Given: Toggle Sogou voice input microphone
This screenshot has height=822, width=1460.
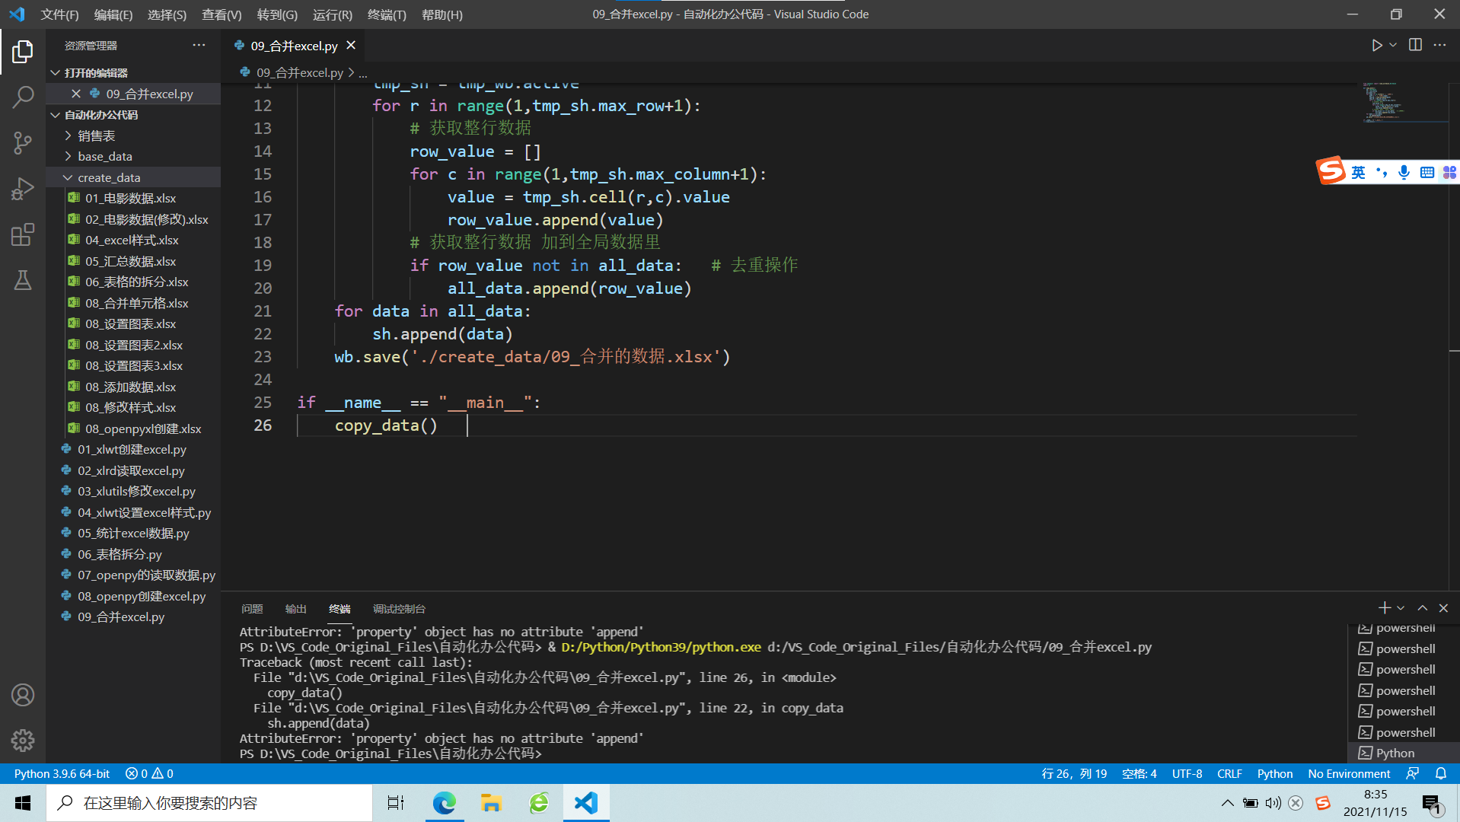Looking at the screenshot, I should coord(1404,173).
